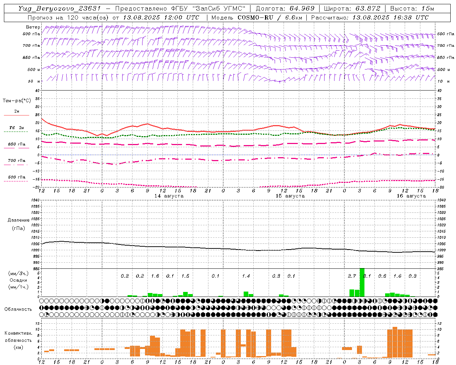The image size is (456, 365).
Task: Click the Рассчитано: 13.08.2025 16:38 UTC text
Action: point(370,17)
